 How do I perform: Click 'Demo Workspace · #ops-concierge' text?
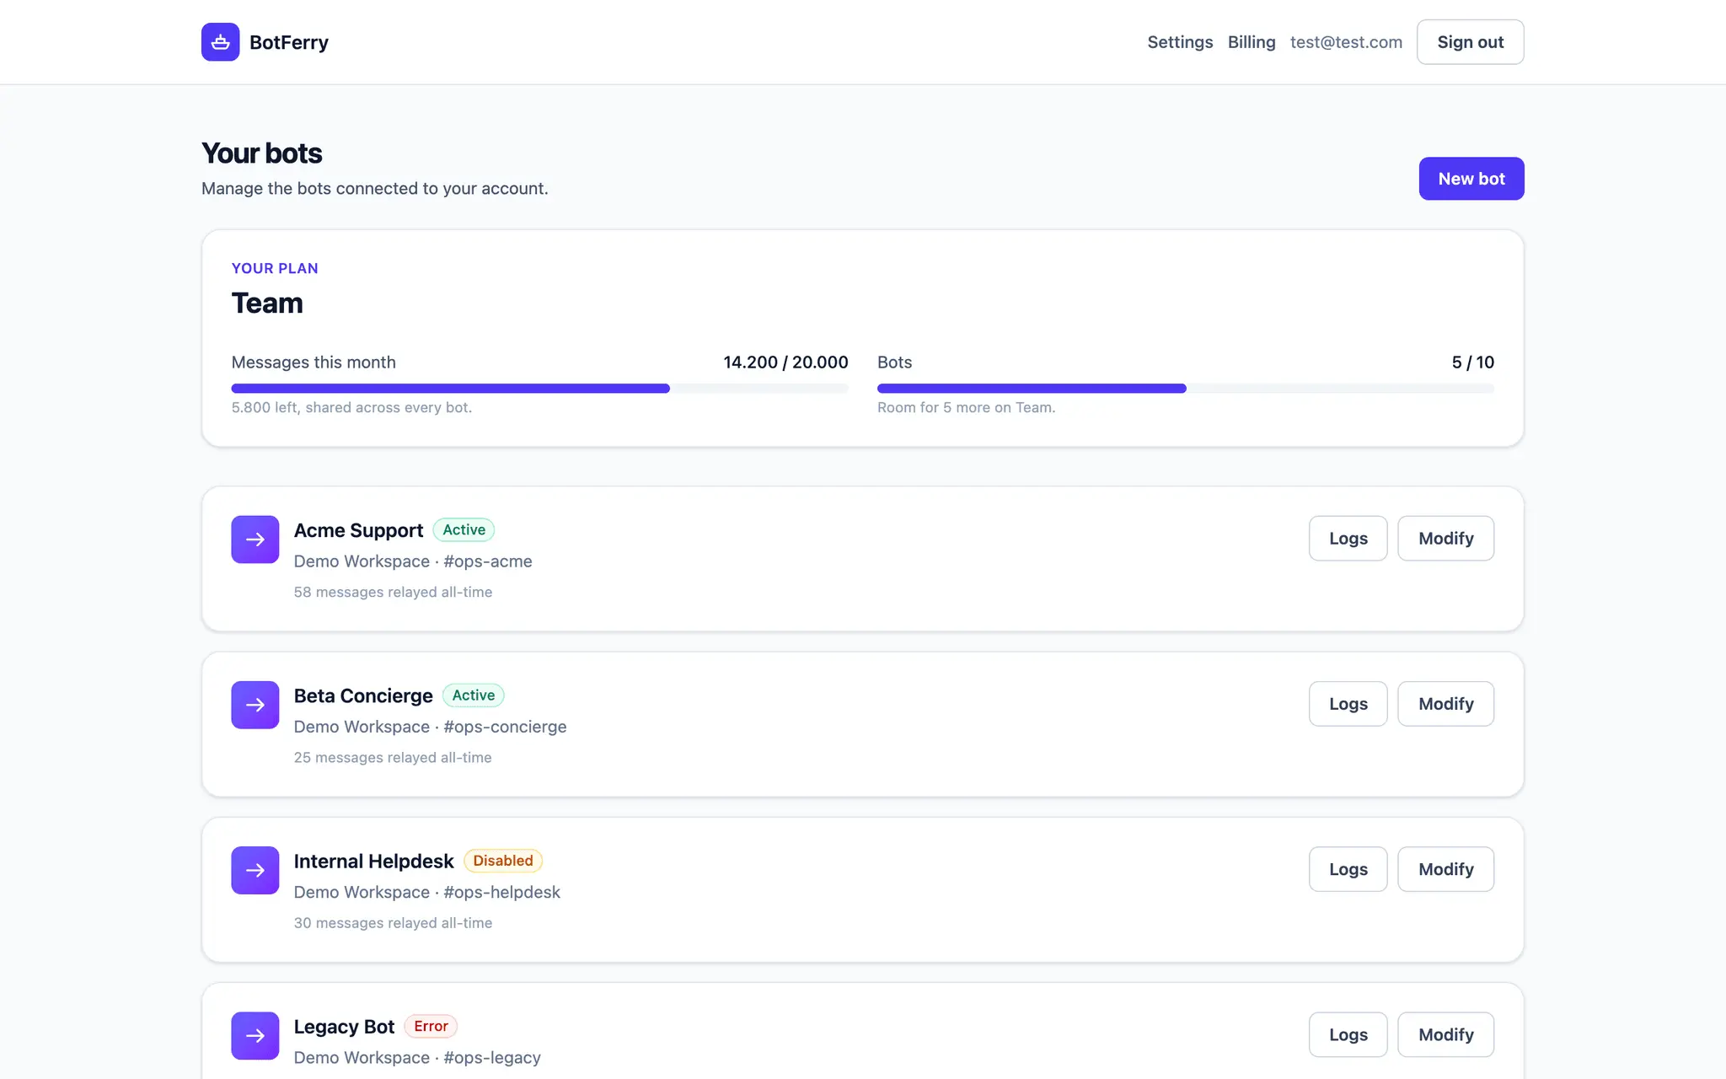click(x=430, y=727)
